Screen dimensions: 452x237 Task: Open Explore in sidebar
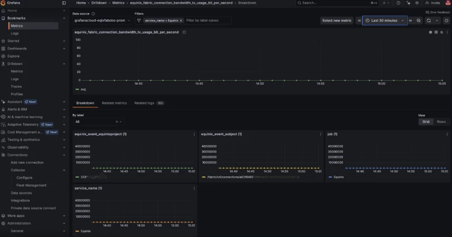coord(13,56)
